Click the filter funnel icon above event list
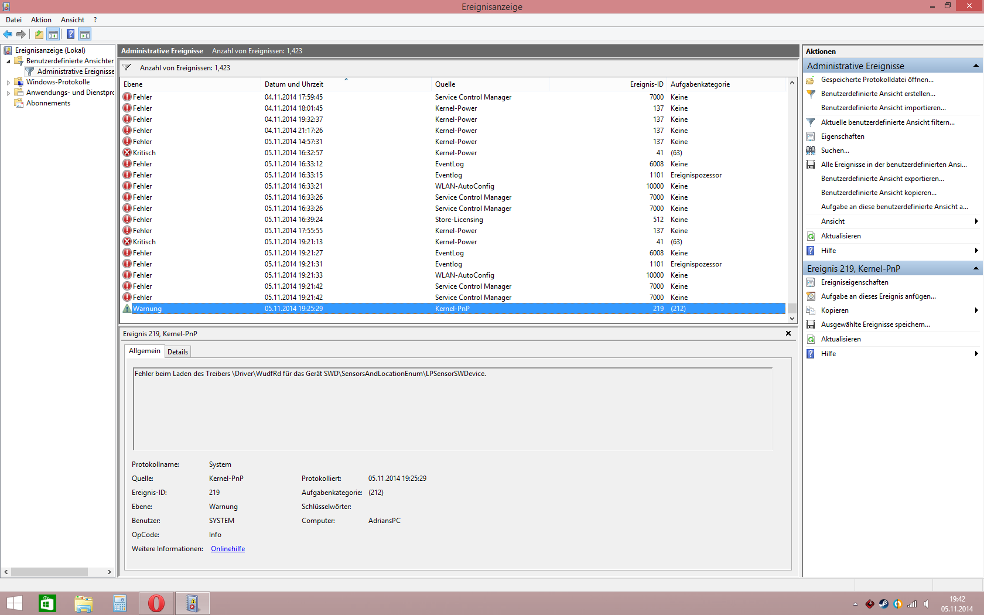 [x=127, y=67]
